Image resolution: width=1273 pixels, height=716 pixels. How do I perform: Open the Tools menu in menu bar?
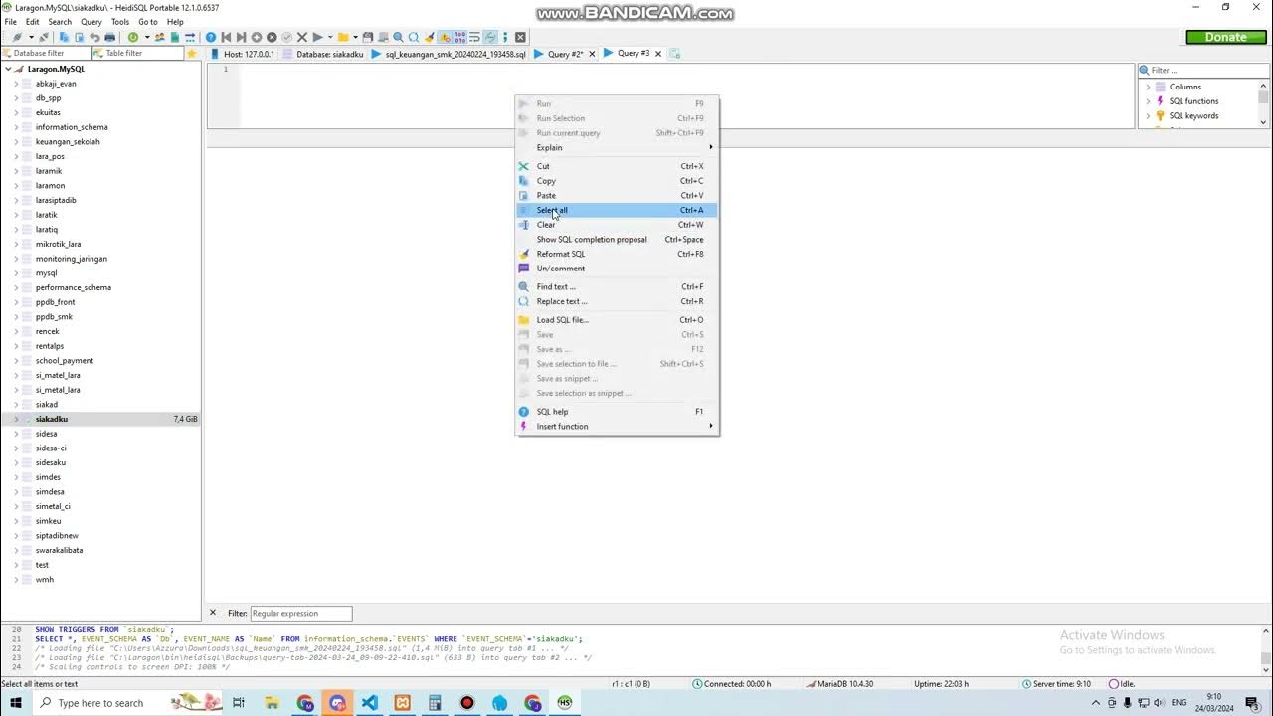(120, 21)
